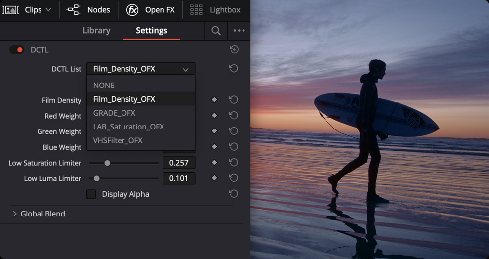Select GRADE_OFX from the list
Image resolution: width=489 pixels, height=259 pixels.
tap(114, 113)
